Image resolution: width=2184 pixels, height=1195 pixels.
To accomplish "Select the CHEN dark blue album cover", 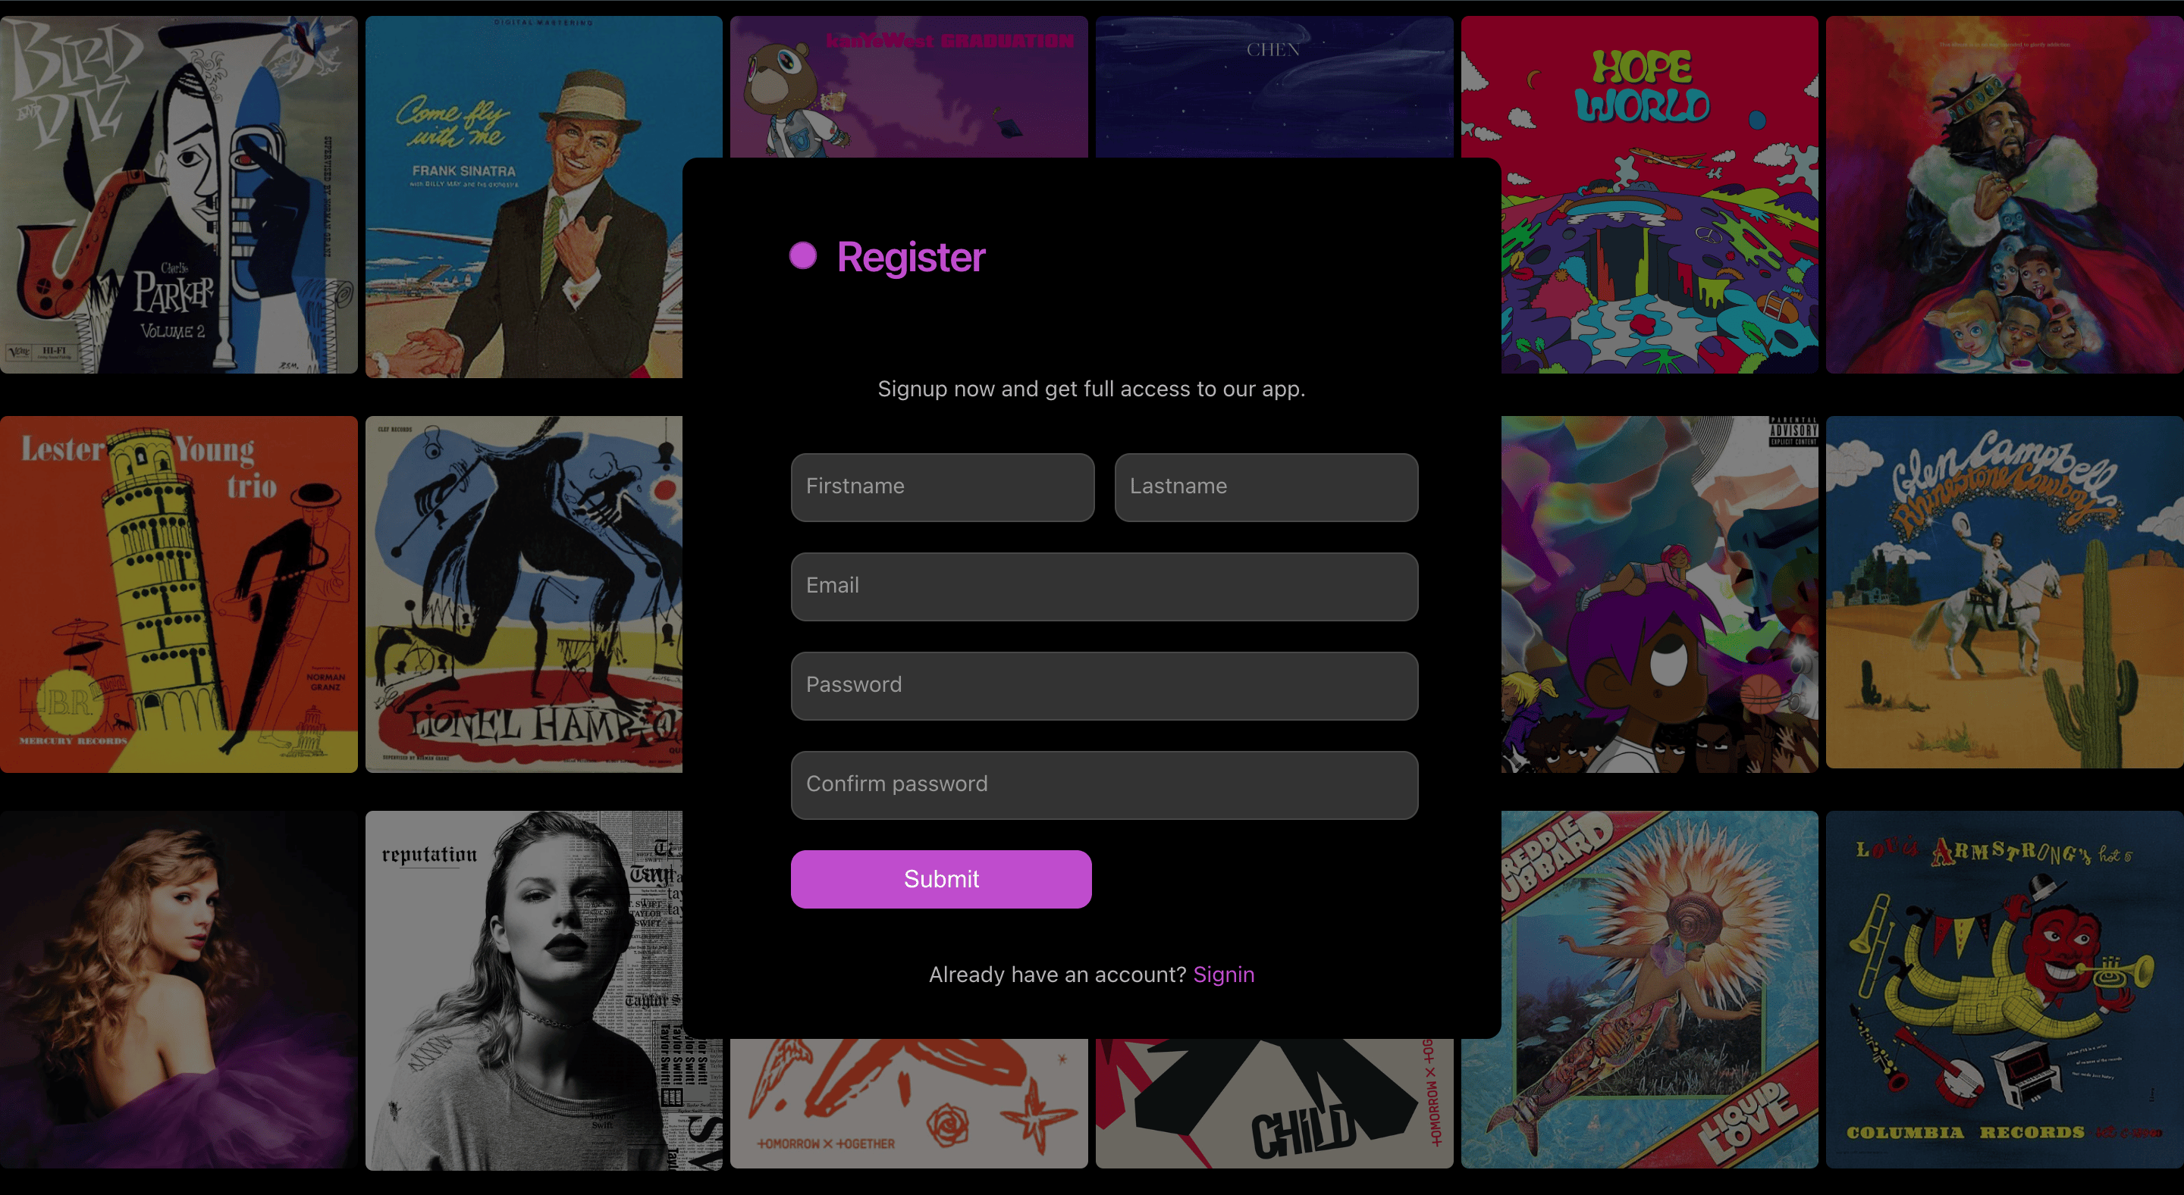I will (x=1274, y=86).
